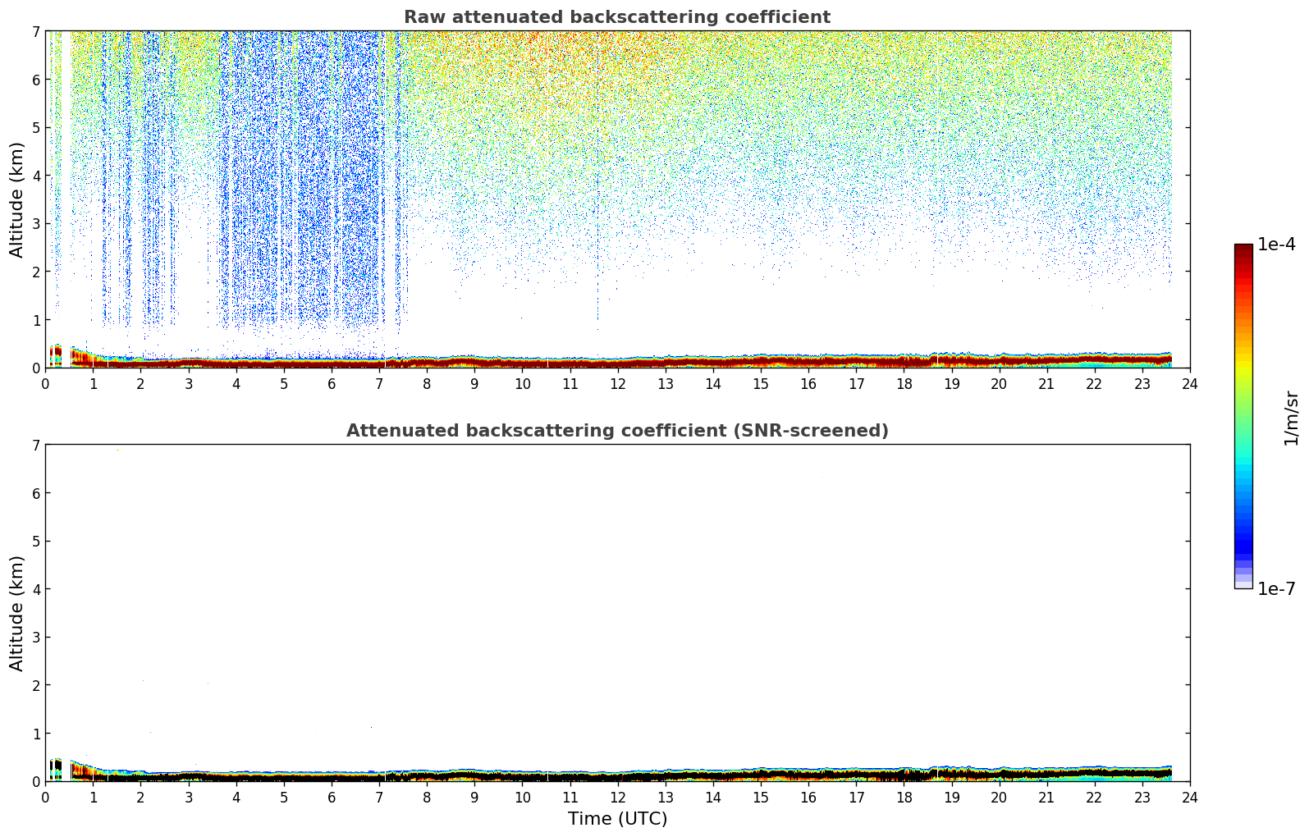
Task: Select the '1/m/sr' colorbar unit label
Action: pyautogui.click(x=1291, y=417)
